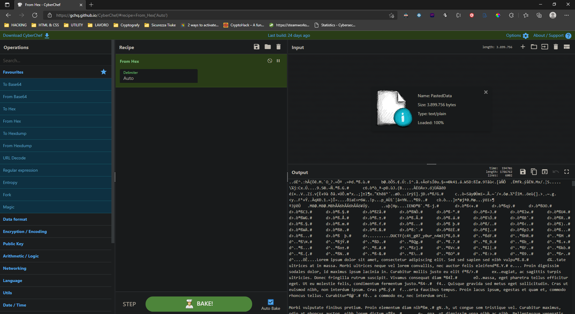This screenshot has width=575, height=314.
Task: Select the From Hex operation in the list
Action: tap(56, 121)
